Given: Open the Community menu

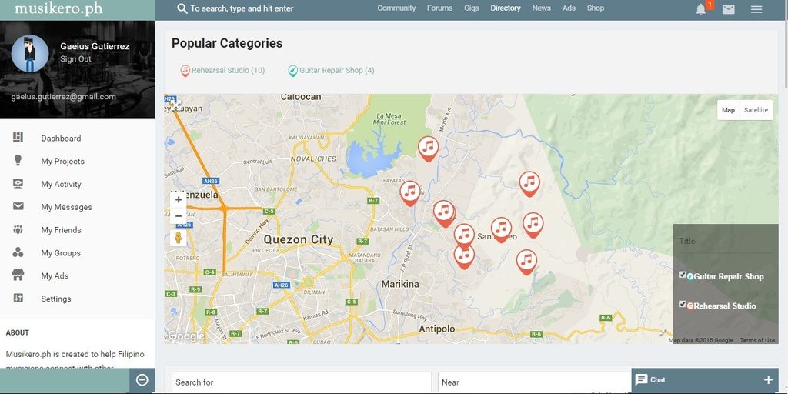Looking at the screenshot, I should 396,8.
